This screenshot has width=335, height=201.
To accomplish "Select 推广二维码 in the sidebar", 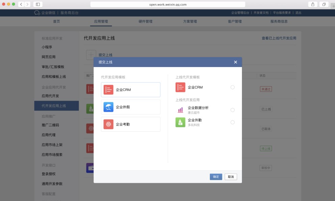I will click(x=50, y=125).
